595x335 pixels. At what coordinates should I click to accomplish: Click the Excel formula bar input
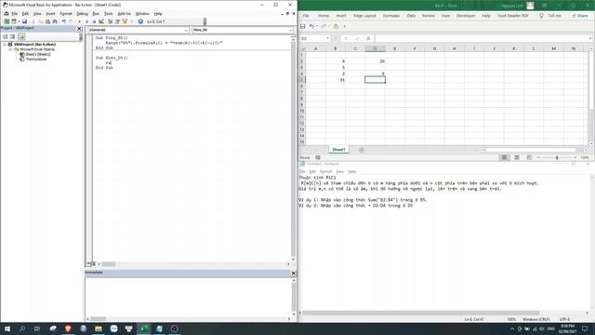pyautogui.click(x=482, y=38)
